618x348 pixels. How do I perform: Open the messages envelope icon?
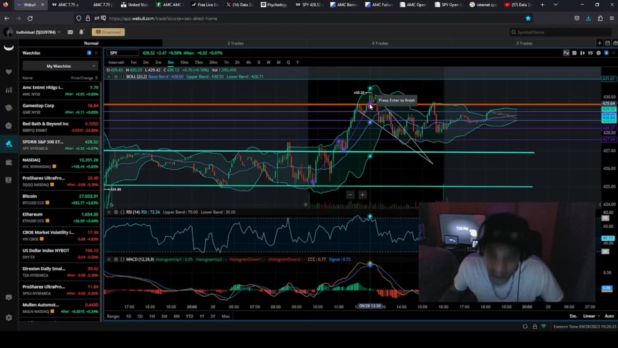point(70,32)
